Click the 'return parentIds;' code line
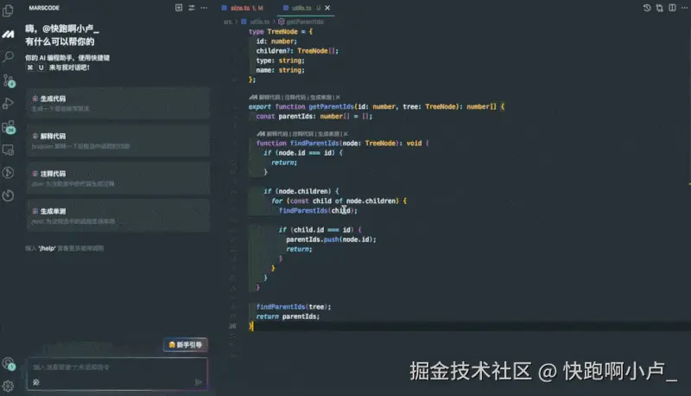691x396 pixels. coord(288,316)
